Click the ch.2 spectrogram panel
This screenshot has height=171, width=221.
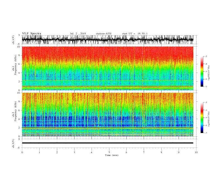click(x=107, y=115)
